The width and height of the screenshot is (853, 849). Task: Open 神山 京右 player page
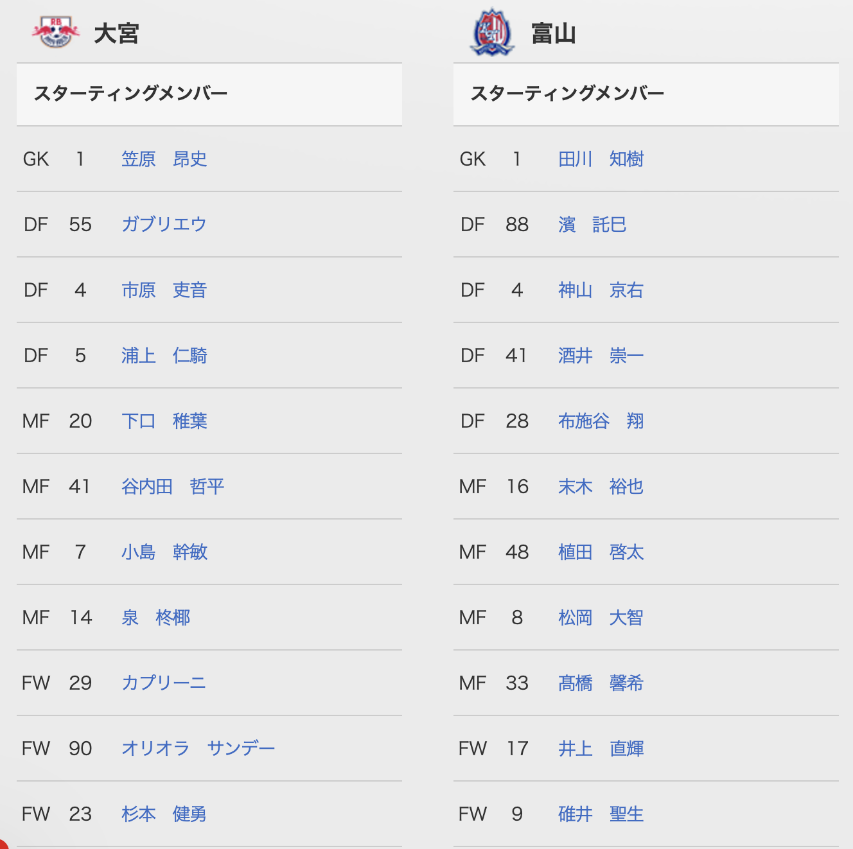point(601,290)
